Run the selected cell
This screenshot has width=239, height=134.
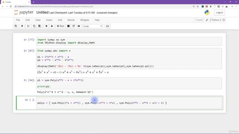click(60, 26)
